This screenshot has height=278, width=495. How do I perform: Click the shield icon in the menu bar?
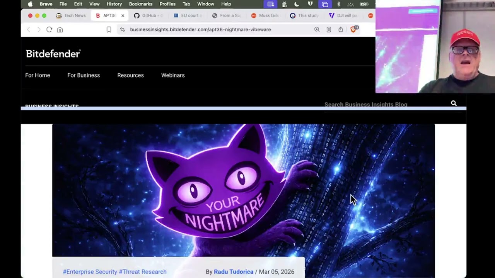310,4
